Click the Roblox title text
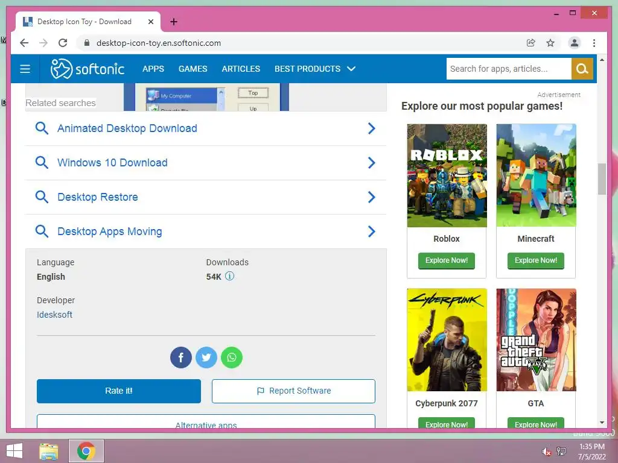 click(447, 239)
